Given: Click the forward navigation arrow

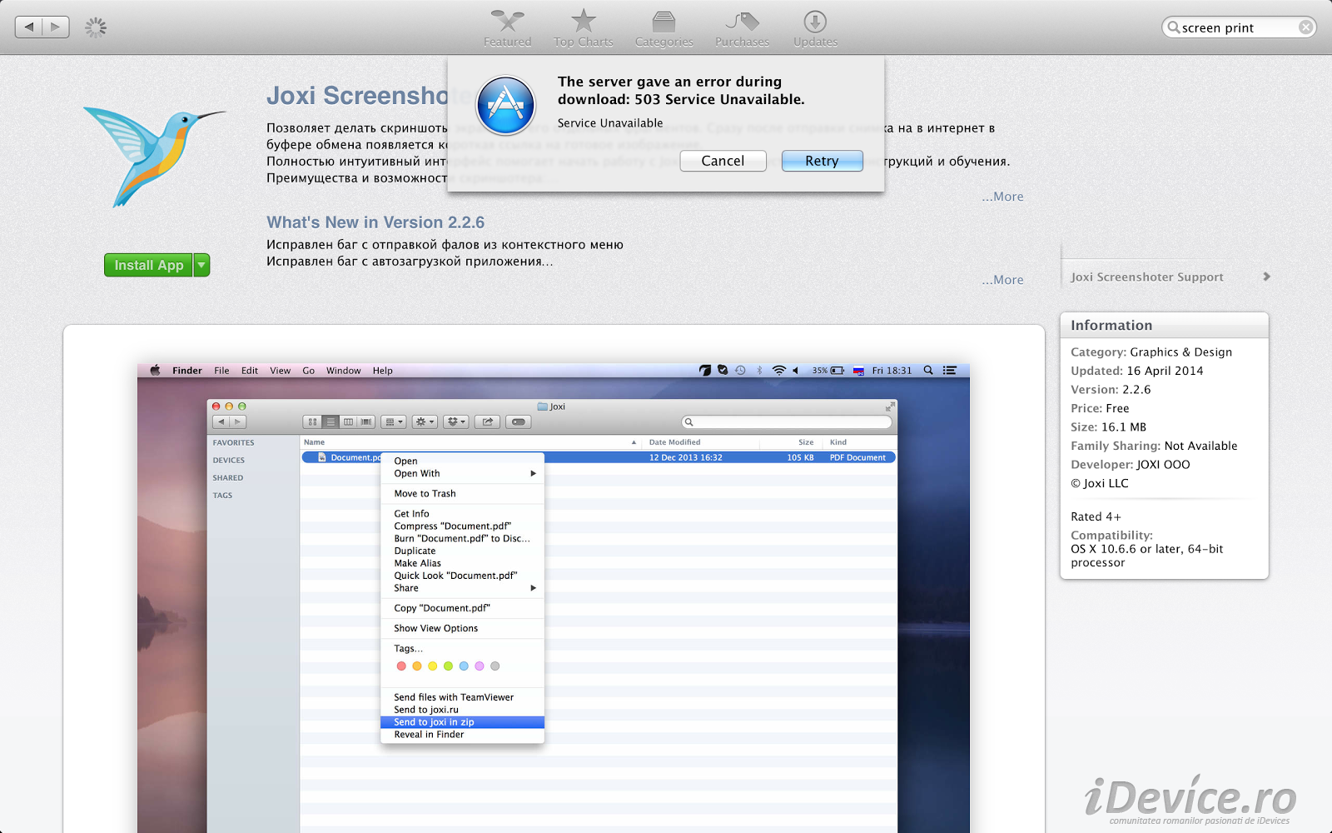Looking at the screenshot, I should [x=56, y=27].
